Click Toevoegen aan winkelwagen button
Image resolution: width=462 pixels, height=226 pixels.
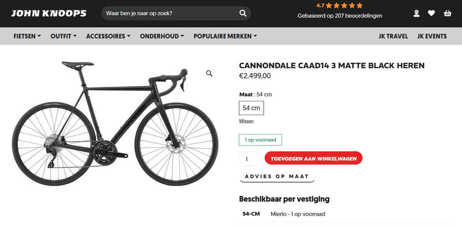click(313, 158)
